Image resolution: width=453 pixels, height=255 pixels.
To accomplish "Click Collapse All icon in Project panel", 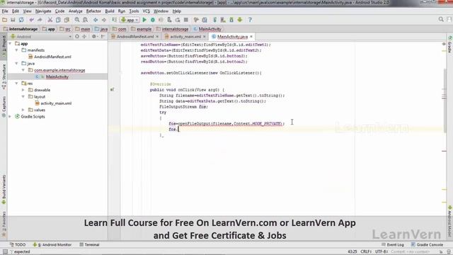I will pos(84,37).
